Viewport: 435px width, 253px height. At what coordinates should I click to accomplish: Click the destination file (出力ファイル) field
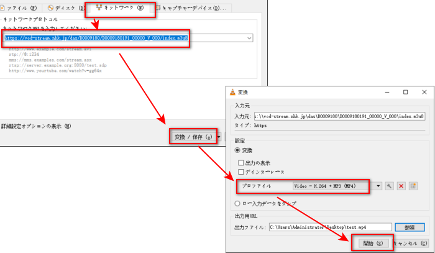click(331, 227)
